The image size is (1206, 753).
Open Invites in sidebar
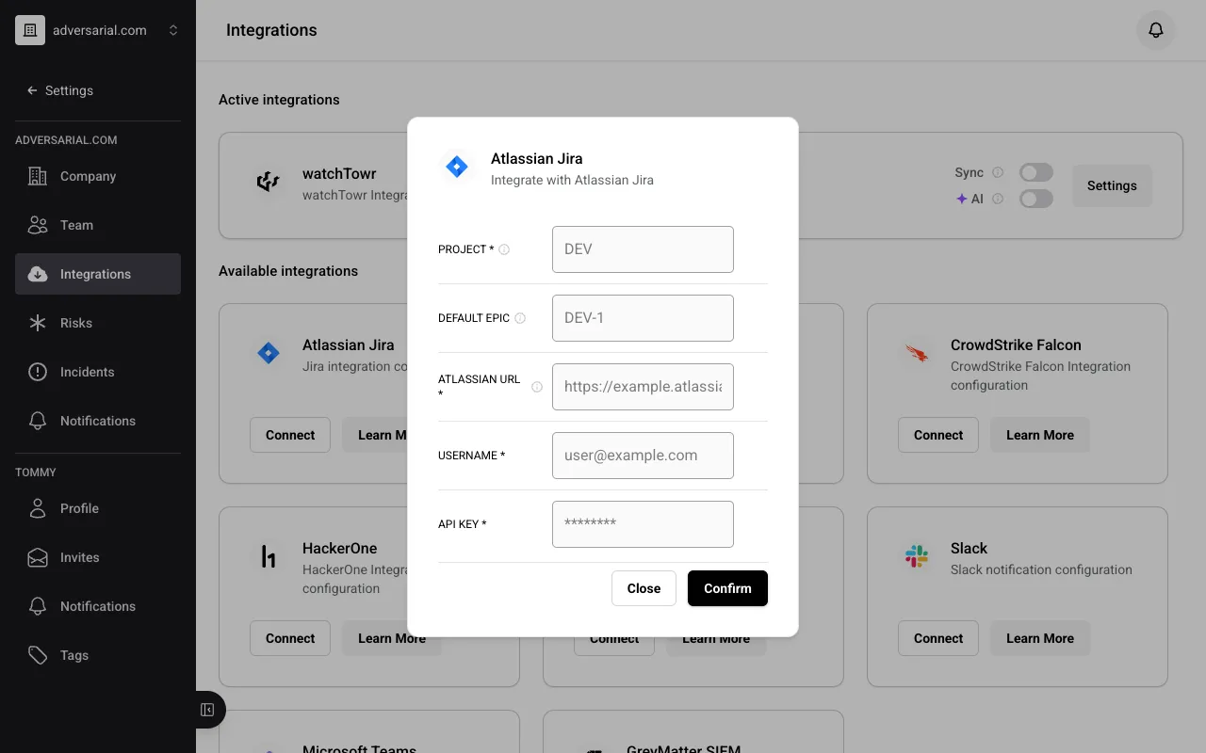click(x=98, y=557)
